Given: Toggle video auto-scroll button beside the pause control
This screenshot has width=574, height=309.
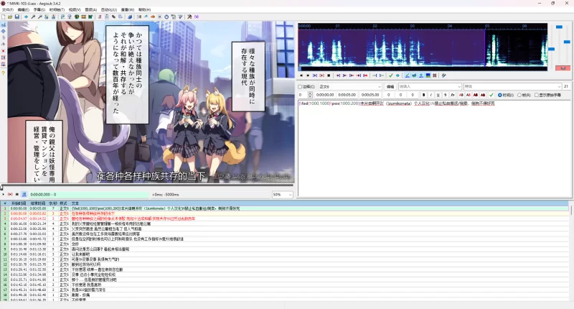Looking at the screenshot, I should pos(24,194).
